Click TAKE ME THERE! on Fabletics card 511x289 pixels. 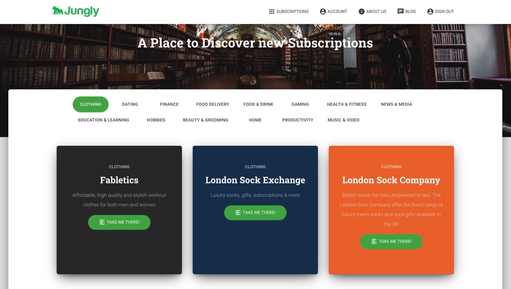click(x=119, y=222)
